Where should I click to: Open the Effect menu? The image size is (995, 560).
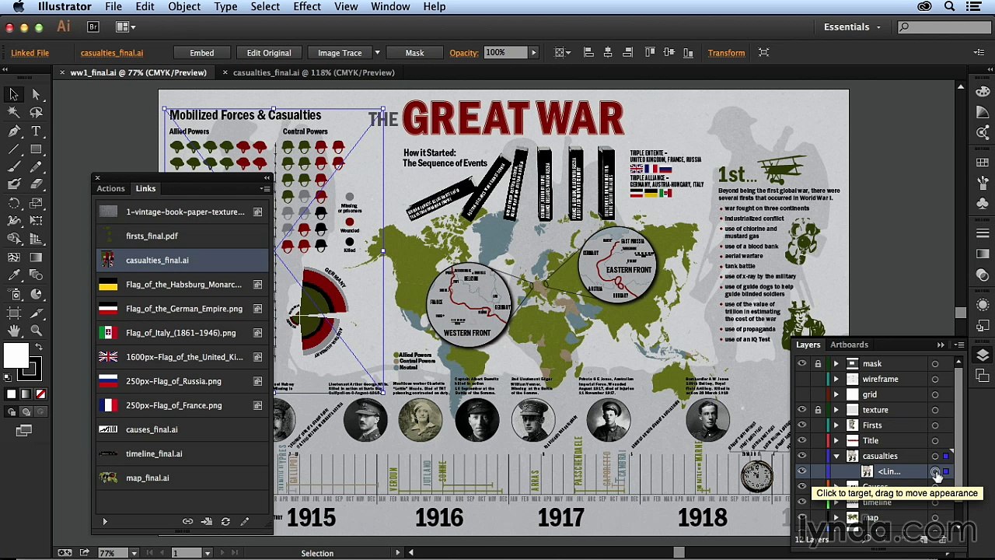coord(307,6)
